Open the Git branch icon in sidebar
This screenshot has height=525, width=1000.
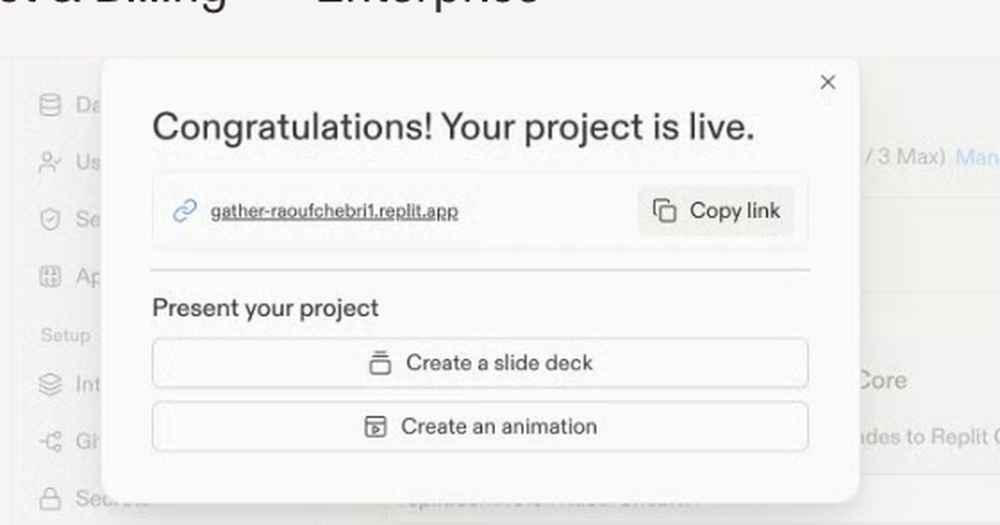pyautogui.click(x=51, y=441)
